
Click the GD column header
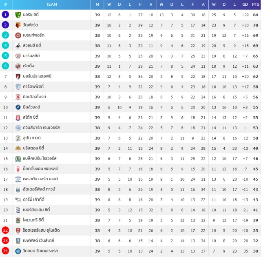pyautogui.click(x=245, y=4)
